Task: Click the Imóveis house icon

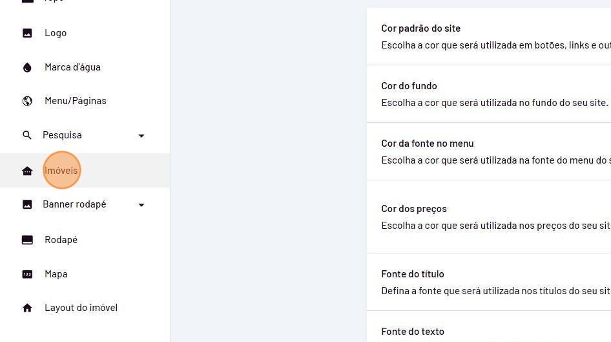Action: tap(27, 171)
